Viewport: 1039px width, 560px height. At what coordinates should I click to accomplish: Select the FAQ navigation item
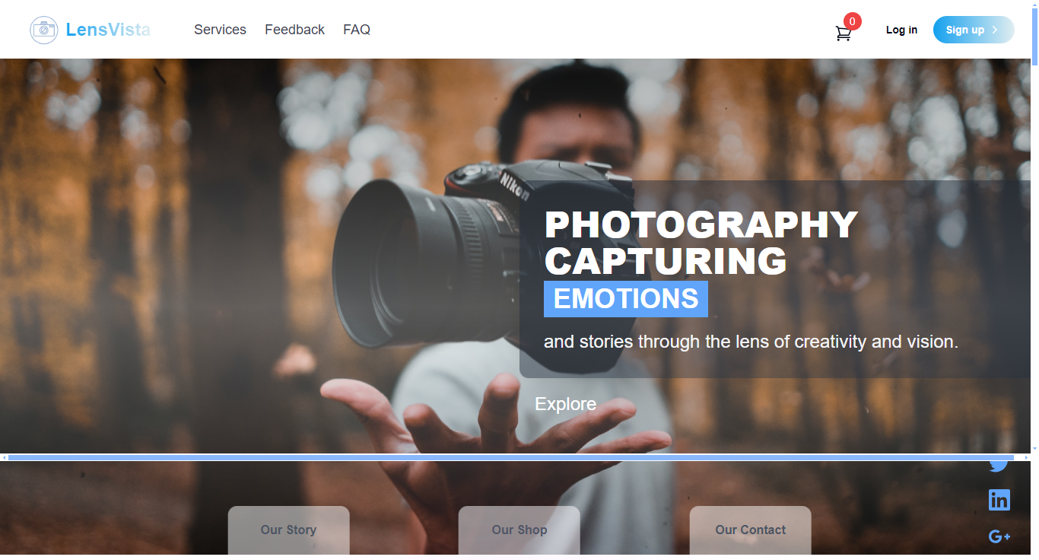tap(357, 30)
